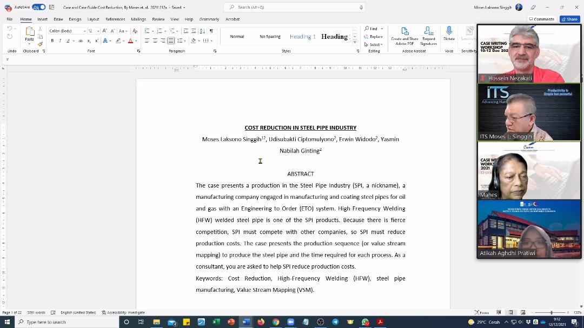
Task: Toggle Italic formatting
Action: tap(60, 41)
